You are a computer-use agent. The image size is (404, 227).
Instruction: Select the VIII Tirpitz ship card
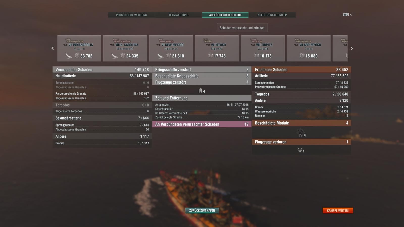coord(263,48)
